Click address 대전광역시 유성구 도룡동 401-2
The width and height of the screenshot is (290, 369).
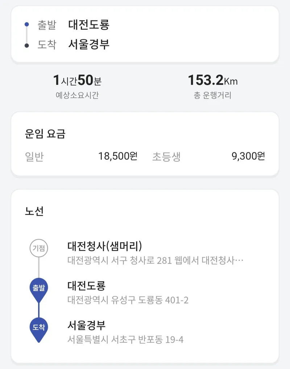(x=128, y=300)
